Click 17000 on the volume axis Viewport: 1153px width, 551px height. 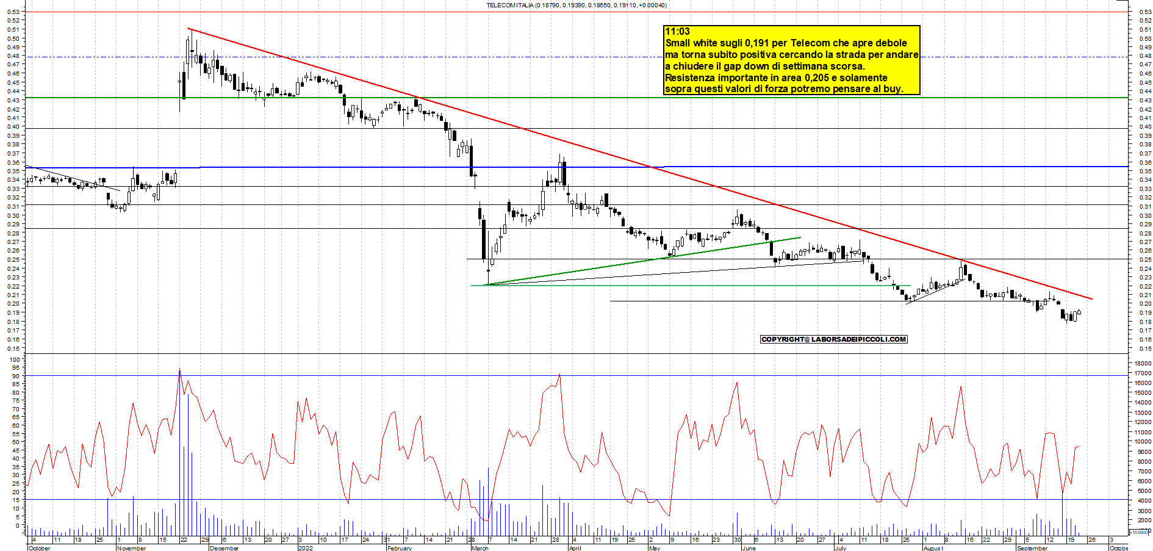[x=1143, y=373]
